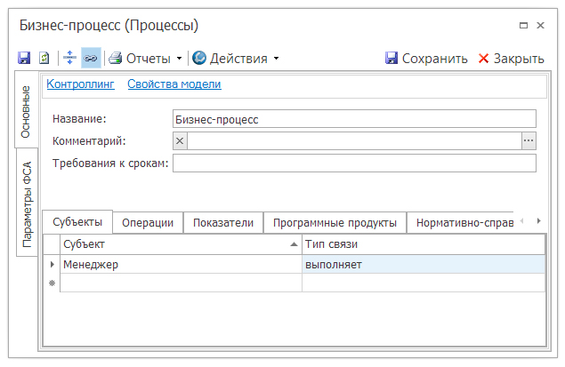Toggle the chain link icon
565x367 pixels.
click(x=91, y=59)
